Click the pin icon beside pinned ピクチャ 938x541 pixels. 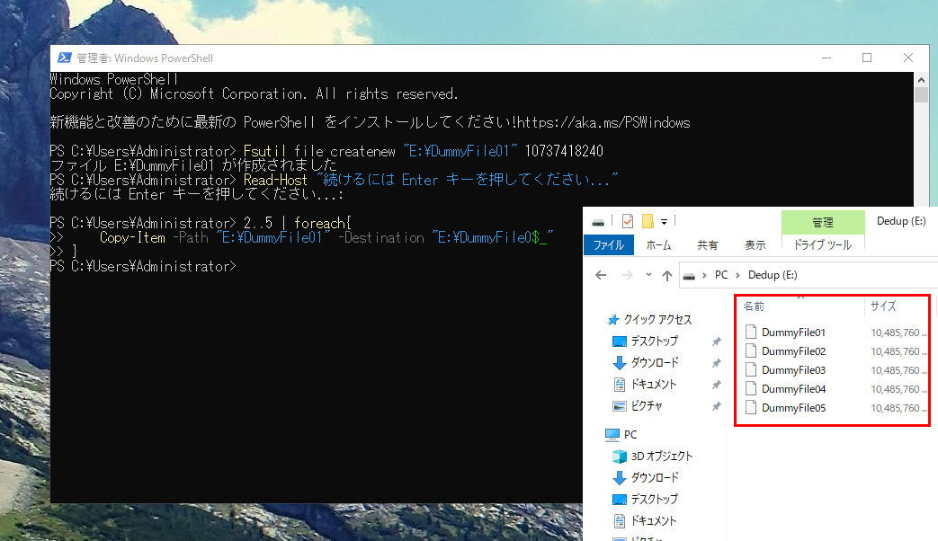(x=716, y=406)
